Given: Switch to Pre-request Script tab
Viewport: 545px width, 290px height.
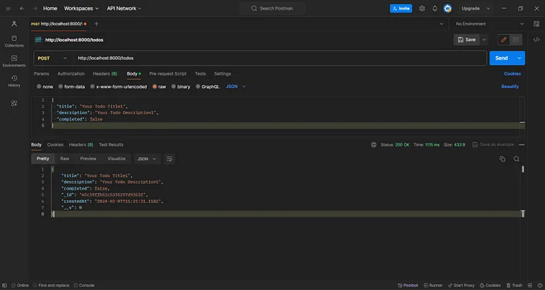Looking at the screenshot, I should click(168, 74).
